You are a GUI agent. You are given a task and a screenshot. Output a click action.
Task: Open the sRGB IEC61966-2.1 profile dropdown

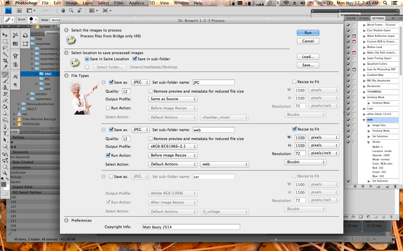click(x=173, y=146)
